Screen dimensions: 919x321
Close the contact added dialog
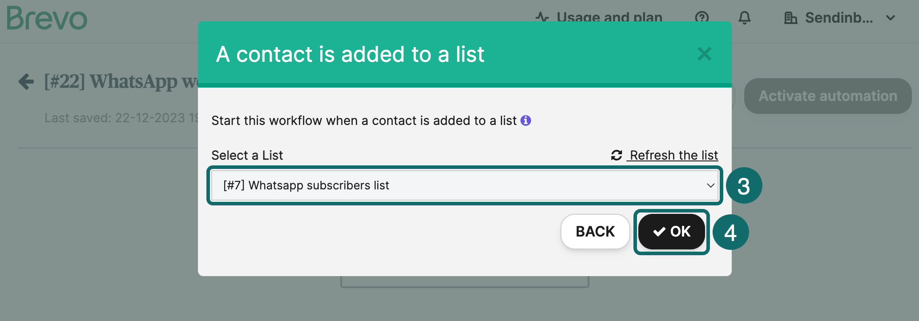click(704, 54)
